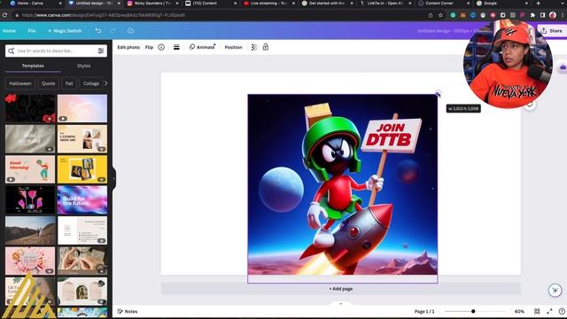Viewport: 567px width, 319px height.
Task: Check the cloud save status icon
Action: click(130, 31)
